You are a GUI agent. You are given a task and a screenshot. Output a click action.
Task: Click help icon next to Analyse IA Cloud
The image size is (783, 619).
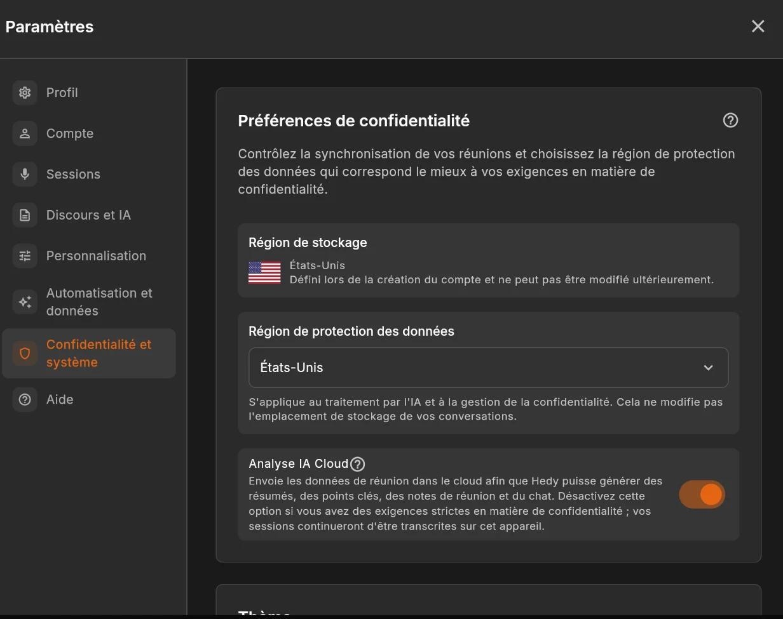[358, 464]
